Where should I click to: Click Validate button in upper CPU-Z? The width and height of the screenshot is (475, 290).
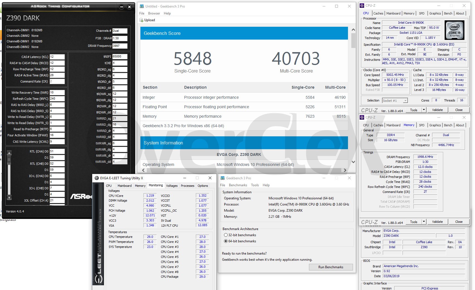coord(437,110)
